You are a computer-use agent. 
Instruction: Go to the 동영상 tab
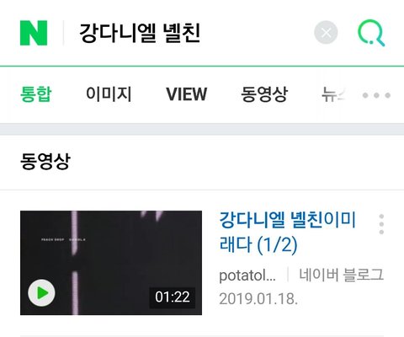click(x=264, y=94)
